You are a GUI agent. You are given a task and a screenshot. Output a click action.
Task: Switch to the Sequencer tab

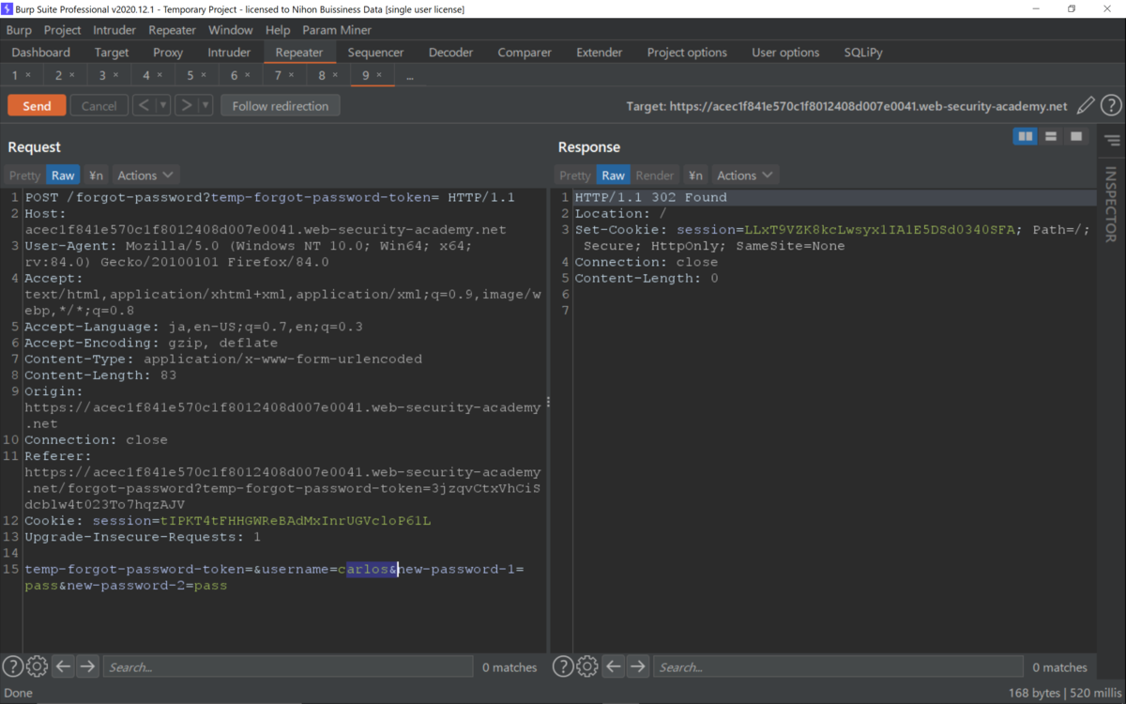tap(375, 53)
